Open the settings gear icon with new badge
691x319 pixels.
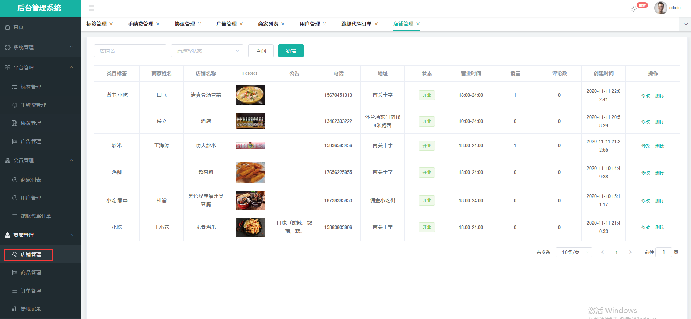(x=634, y=9)
